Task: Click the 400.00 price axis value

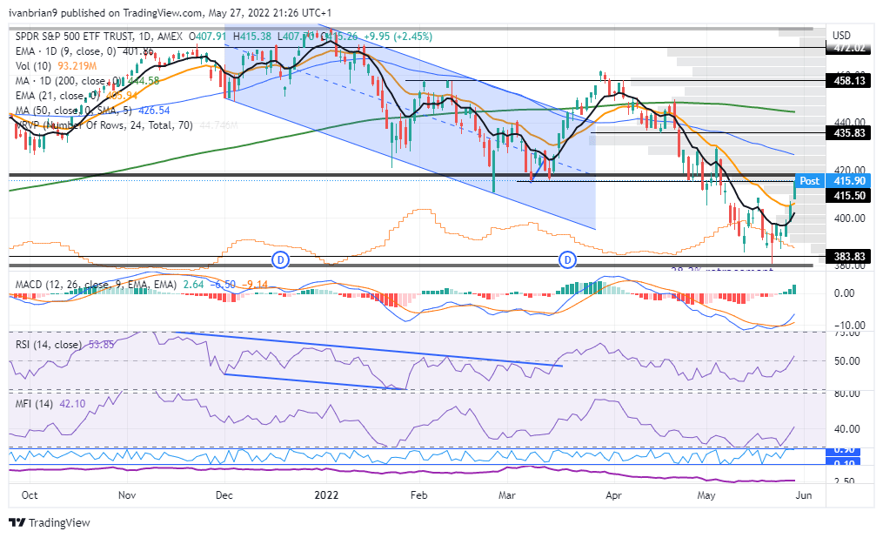Action: 849,218
